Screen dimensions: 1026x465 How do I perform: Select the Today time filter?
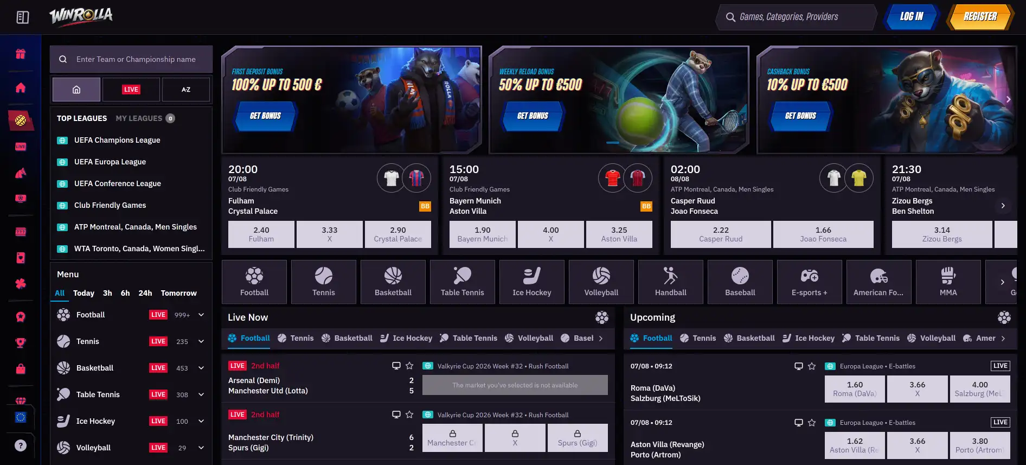(84, 293)
